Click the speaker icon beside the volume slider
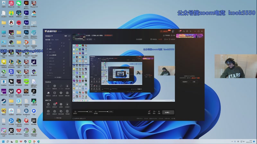The height and width of the screenshot is (144, 257). [x=96, y=111]
